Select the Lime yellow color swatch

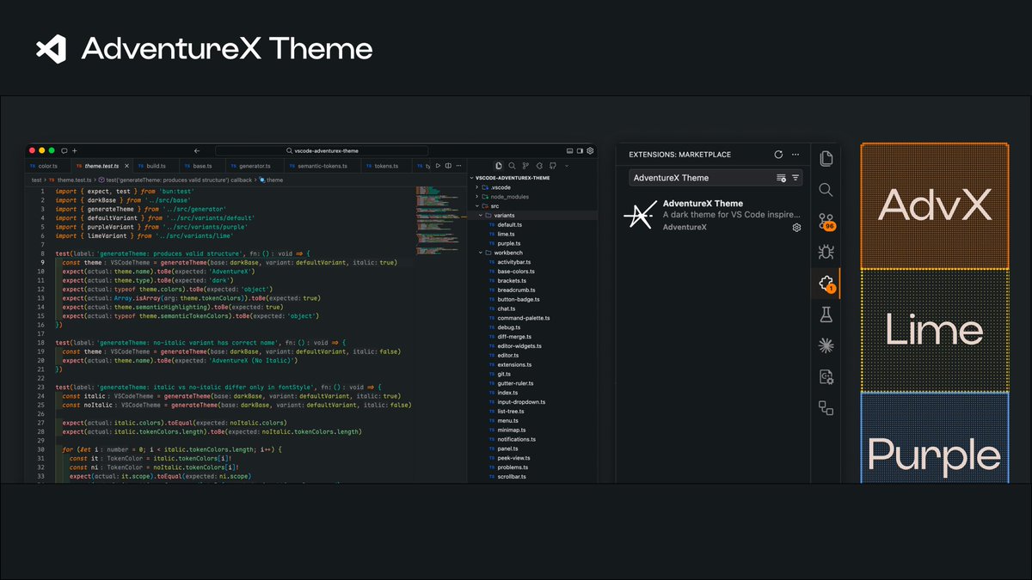(x=935, y=329)
